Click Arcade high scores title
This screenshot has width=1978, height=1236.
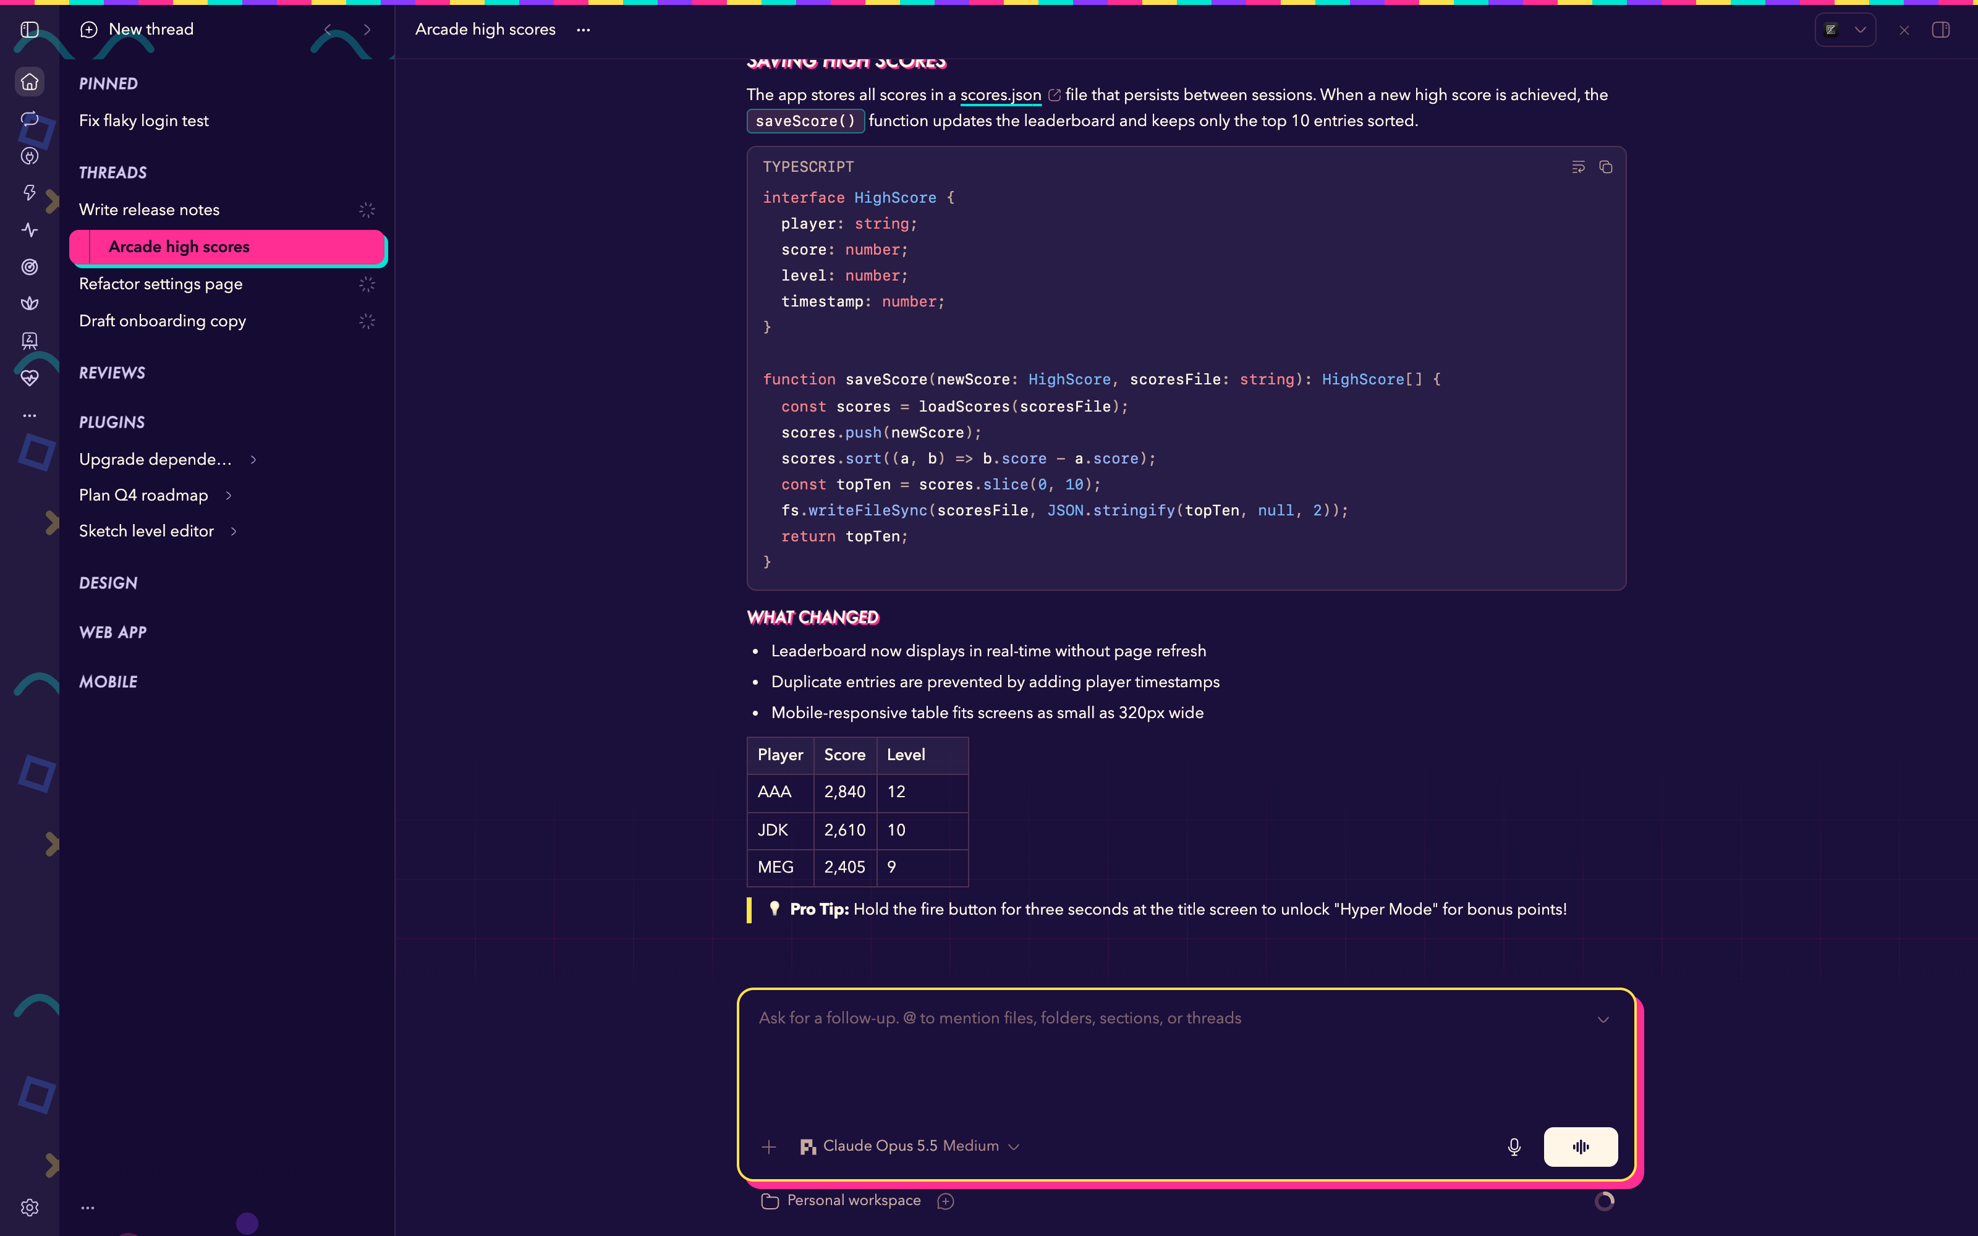click(x=485, y=30)
